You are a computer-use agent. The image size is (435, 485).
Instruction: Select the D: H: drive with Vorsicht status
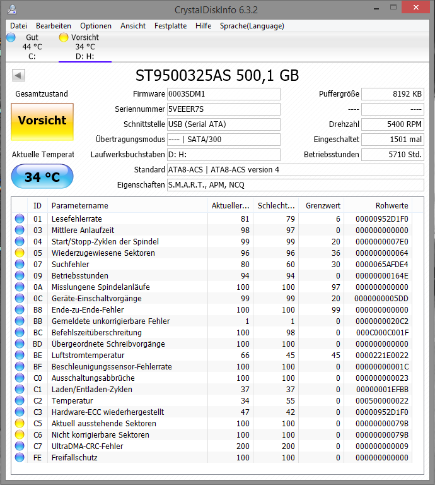tap(85, 47)
